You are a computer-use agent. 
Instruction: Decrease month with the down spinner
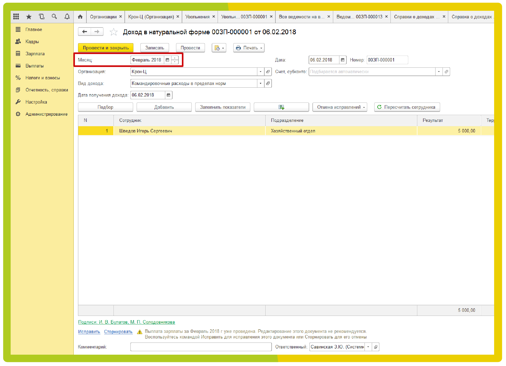pos(175,62)
